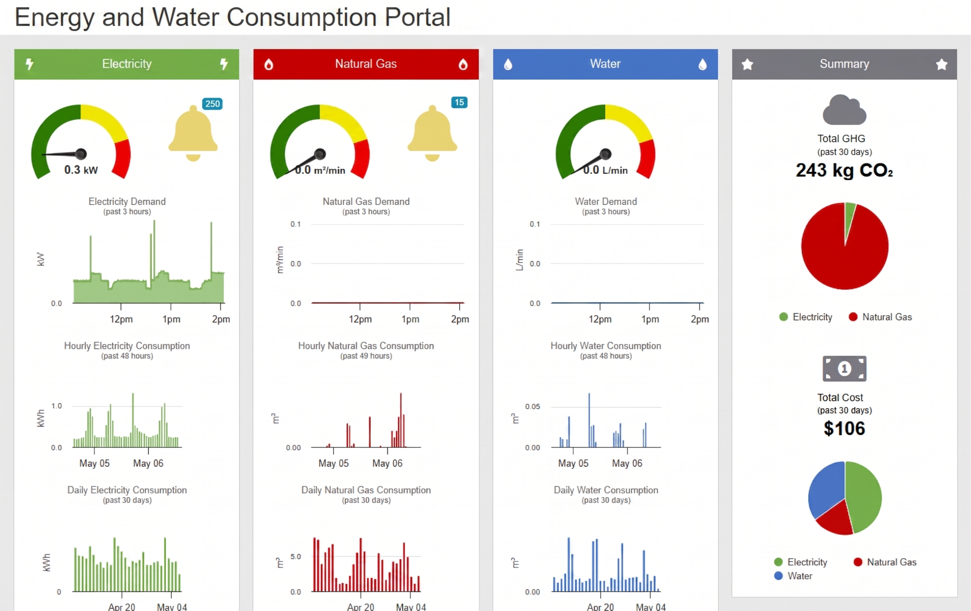This screenshot has width=971, height=611.
Task: Open the 15 alerts badge on the gas bell
Action: coord(459,102)
